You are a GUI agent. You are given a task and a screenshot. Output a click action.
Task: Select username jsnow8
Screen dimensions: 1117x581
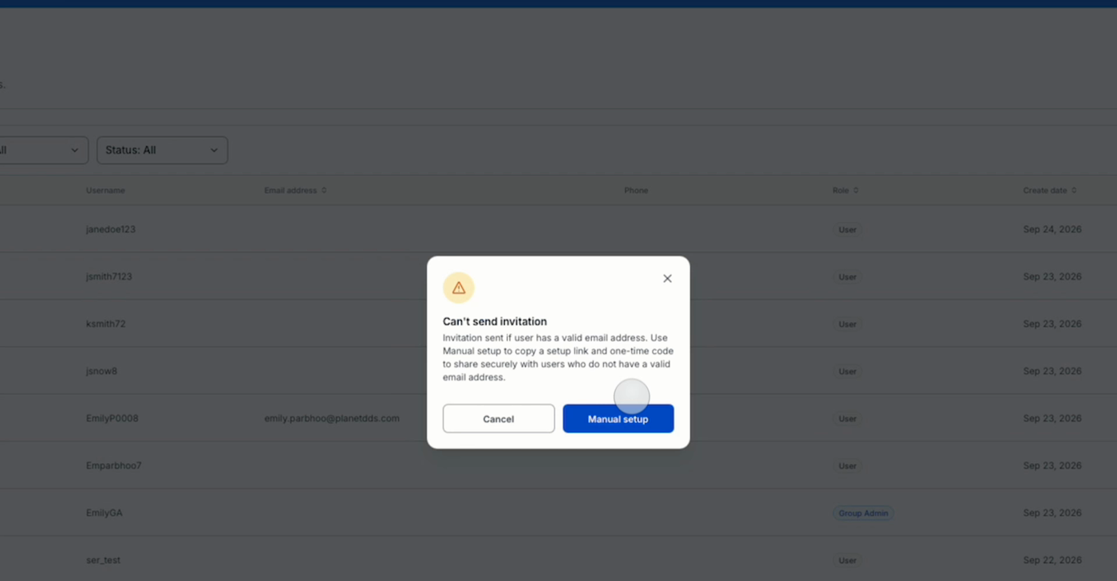click(101, 371)
